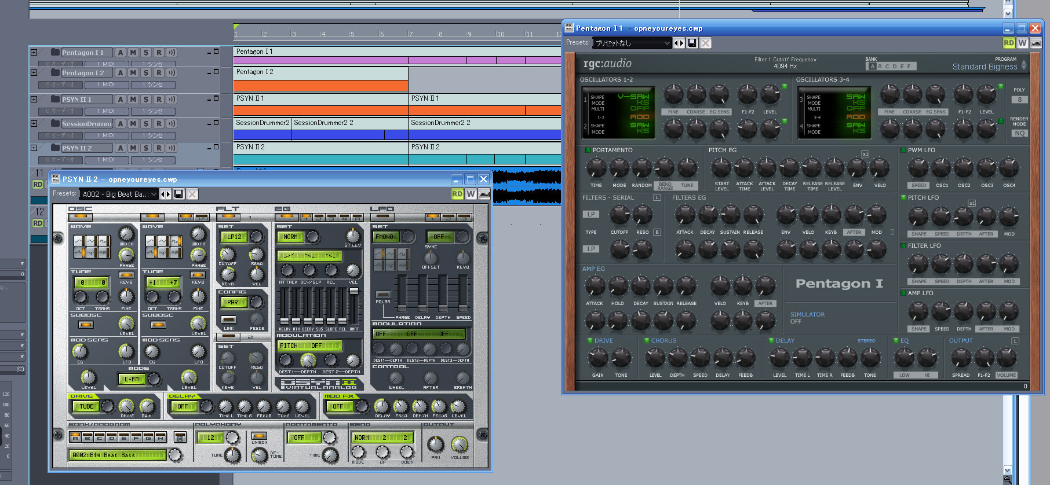Image resolution: width=1050 pixels, height=485 pixels.
Task: Mute the Pentagon I 1 track
Action: pos(133,53)
